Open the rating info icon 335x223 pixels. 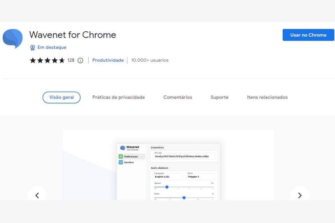click(80, 60)
